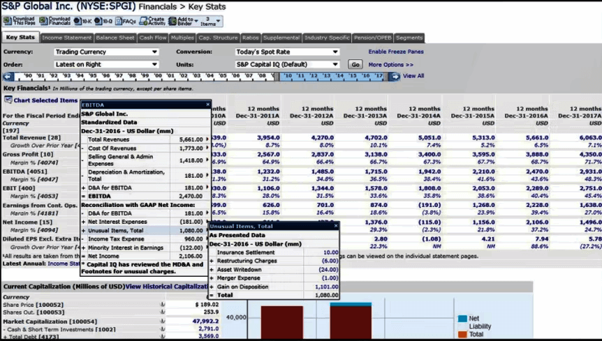
Task: Click Total Revenue 2016 value 5,661.0
Action: [537, 137]
